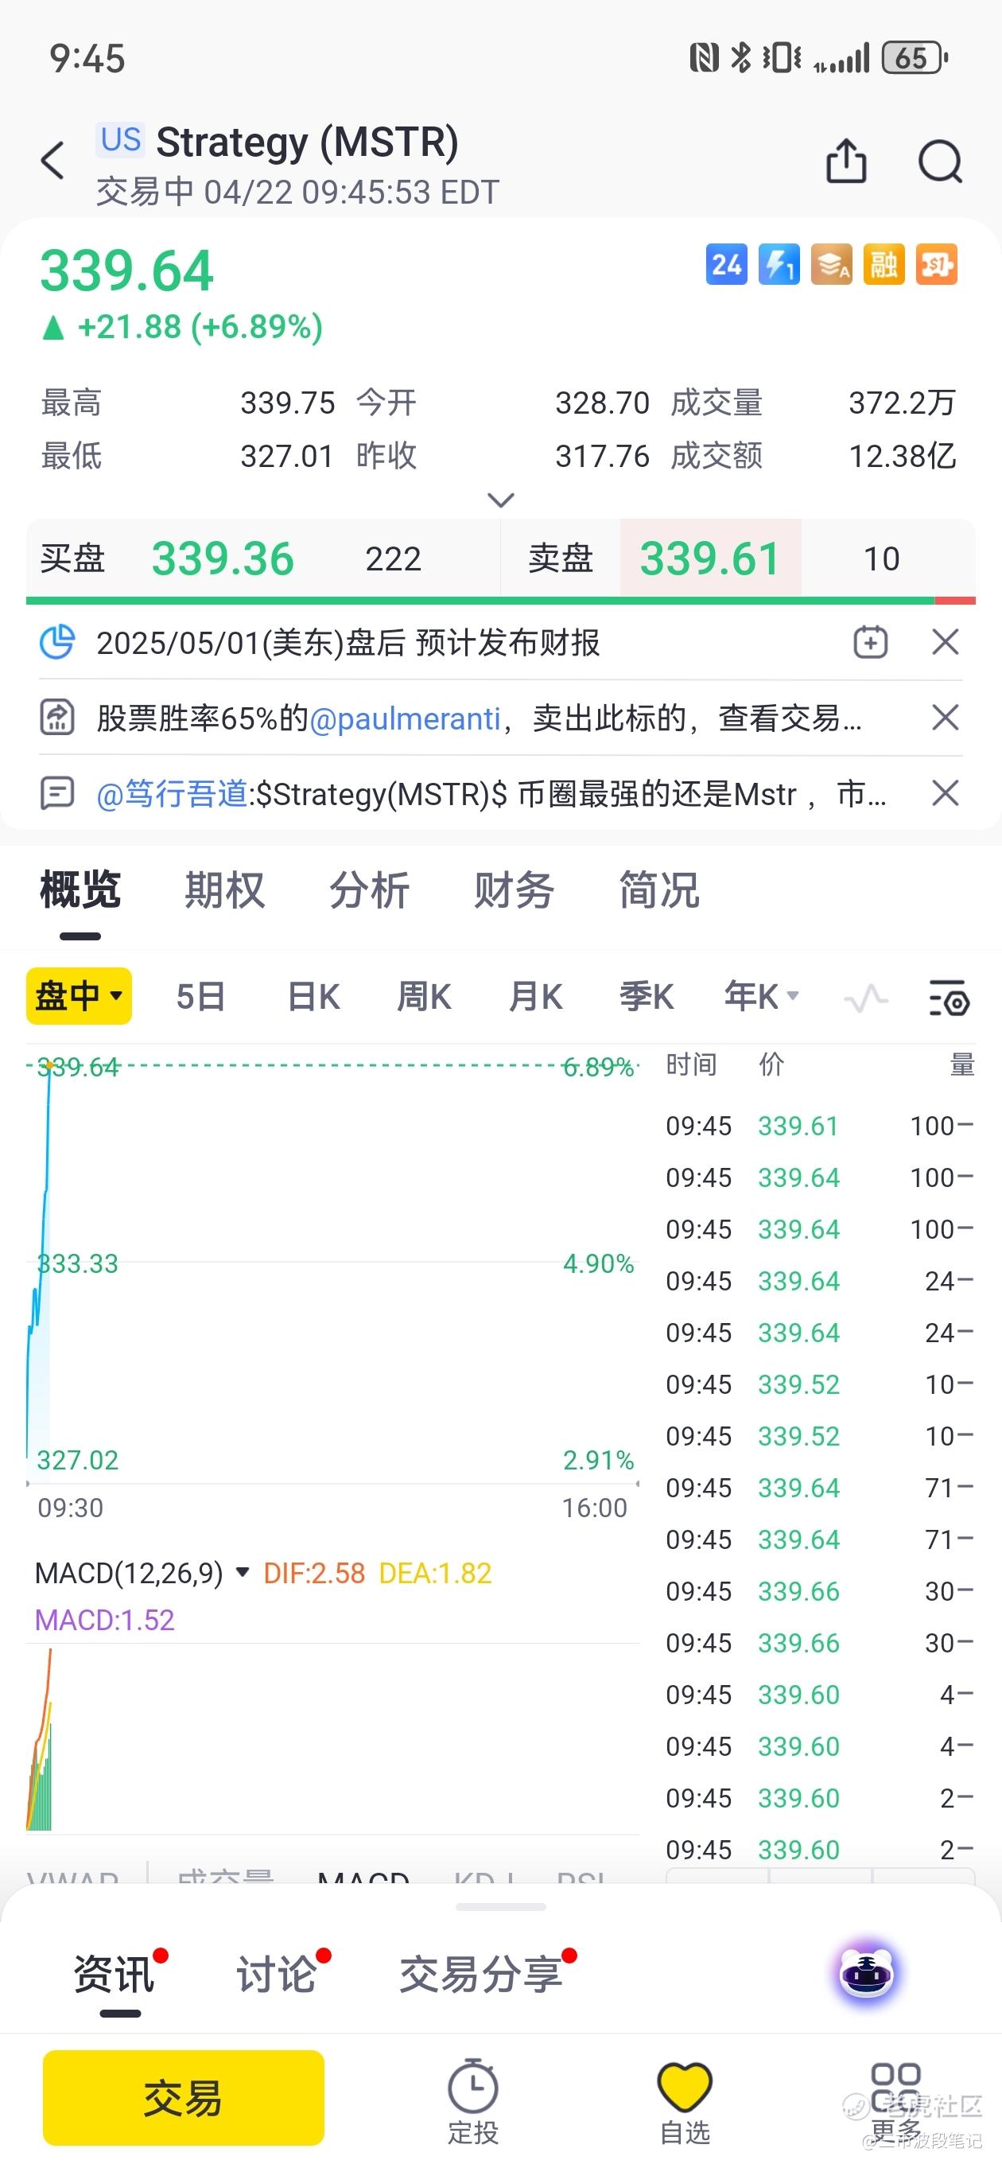Switch to 期权 options tab
The image size is (1002, 2164).
[225, 889]
